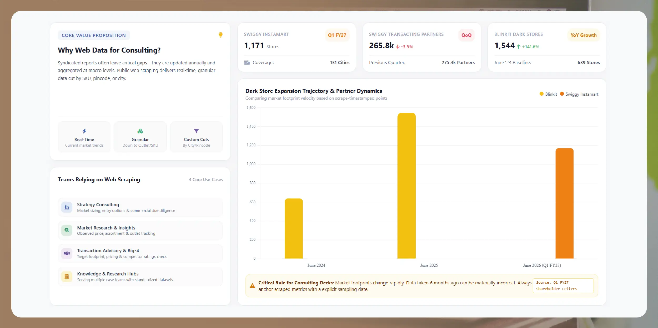Image resolution: width=658 pixels, height=328 pixels.
Task: Click the Source: Q1 FY27 Shareholder Letters box
Action: coord(563,286)
